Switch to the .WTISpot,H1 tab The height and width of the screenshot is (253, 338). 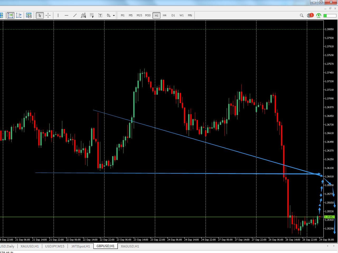pyautogui.click(x=80, y=246)
